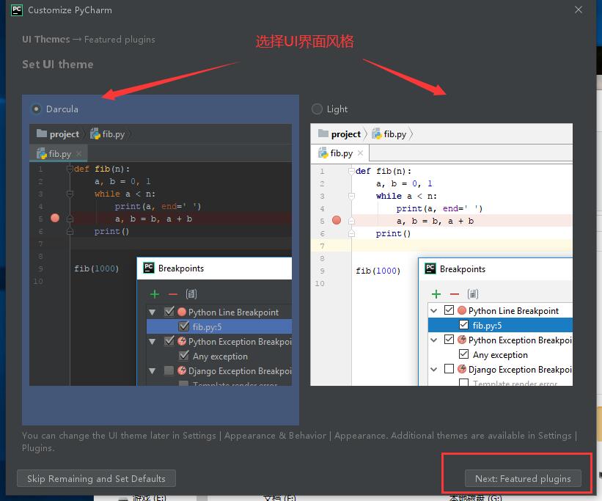Click fib.py breadcrumb in Darcula preview

click(108, 134)
